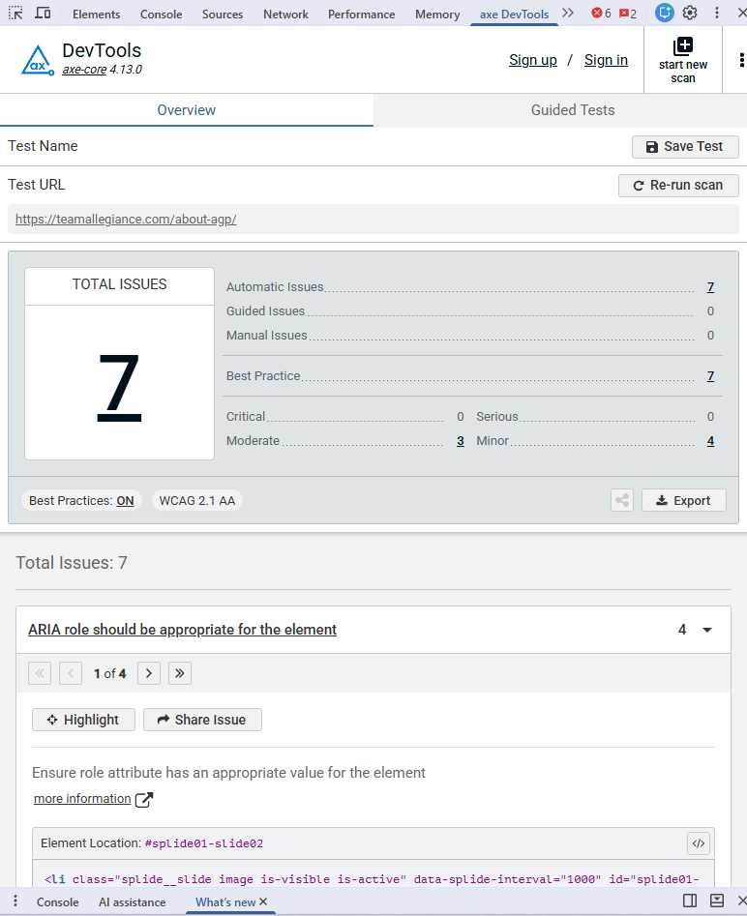Toggle drawer dock position icon

717,901
